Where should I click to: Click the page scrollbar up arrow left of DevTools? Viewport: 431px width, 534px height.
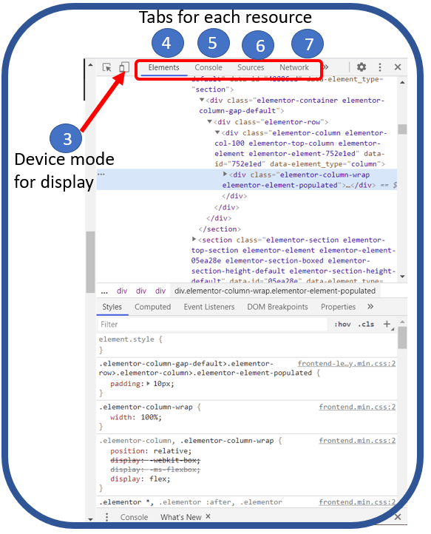[x=90, y=64]
